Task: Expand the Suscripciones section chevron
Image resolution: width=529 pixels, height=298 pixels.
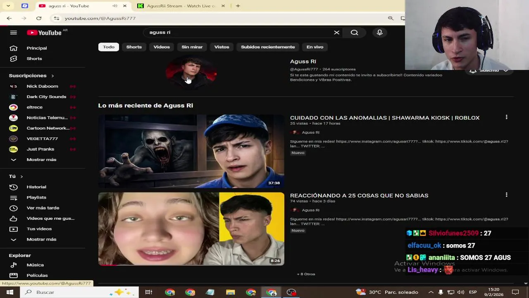Action: pyautogui.click(x=52, y=76)
